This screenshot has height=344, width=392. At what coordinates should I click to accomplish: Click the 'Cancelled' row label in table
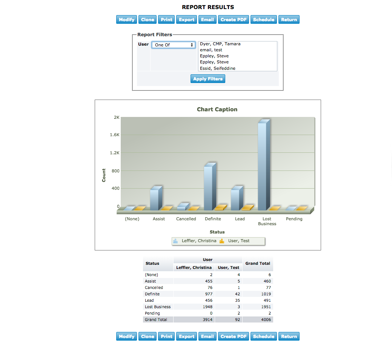(x=154, y=287)
